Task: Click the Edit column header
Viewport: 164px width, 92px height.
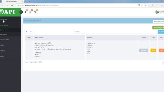Action: tap(153, 38)
